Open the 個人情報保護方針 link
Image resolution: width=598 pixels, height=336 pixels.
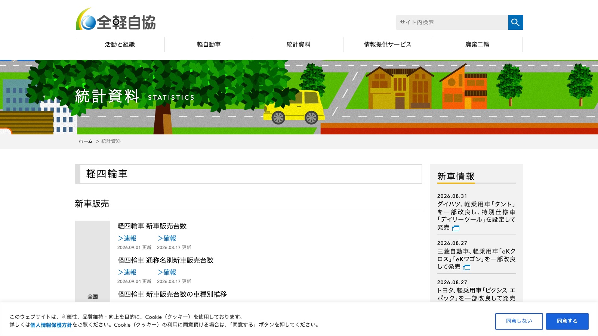click(51, 325)
